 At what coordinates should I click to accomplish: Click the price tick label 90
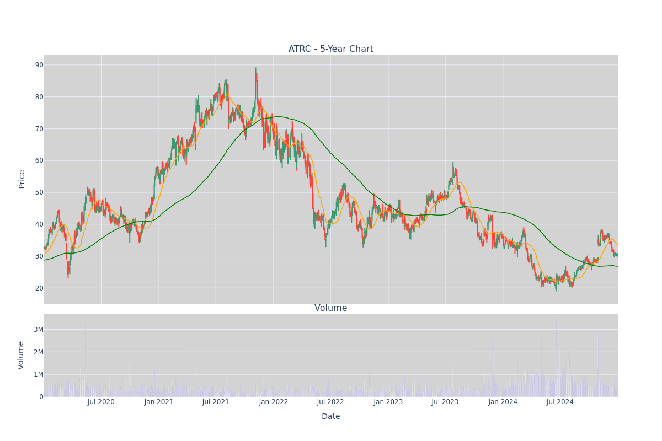pyautogui.click(x=40, y=64)
